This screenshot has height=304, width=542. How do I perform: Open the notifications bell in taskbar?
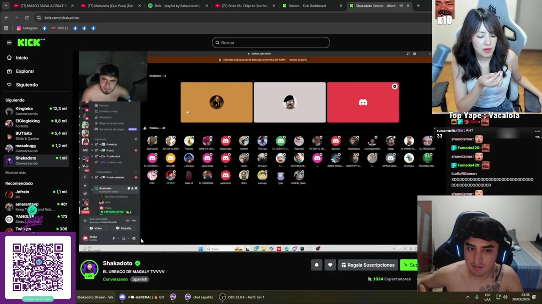point(534,297)
